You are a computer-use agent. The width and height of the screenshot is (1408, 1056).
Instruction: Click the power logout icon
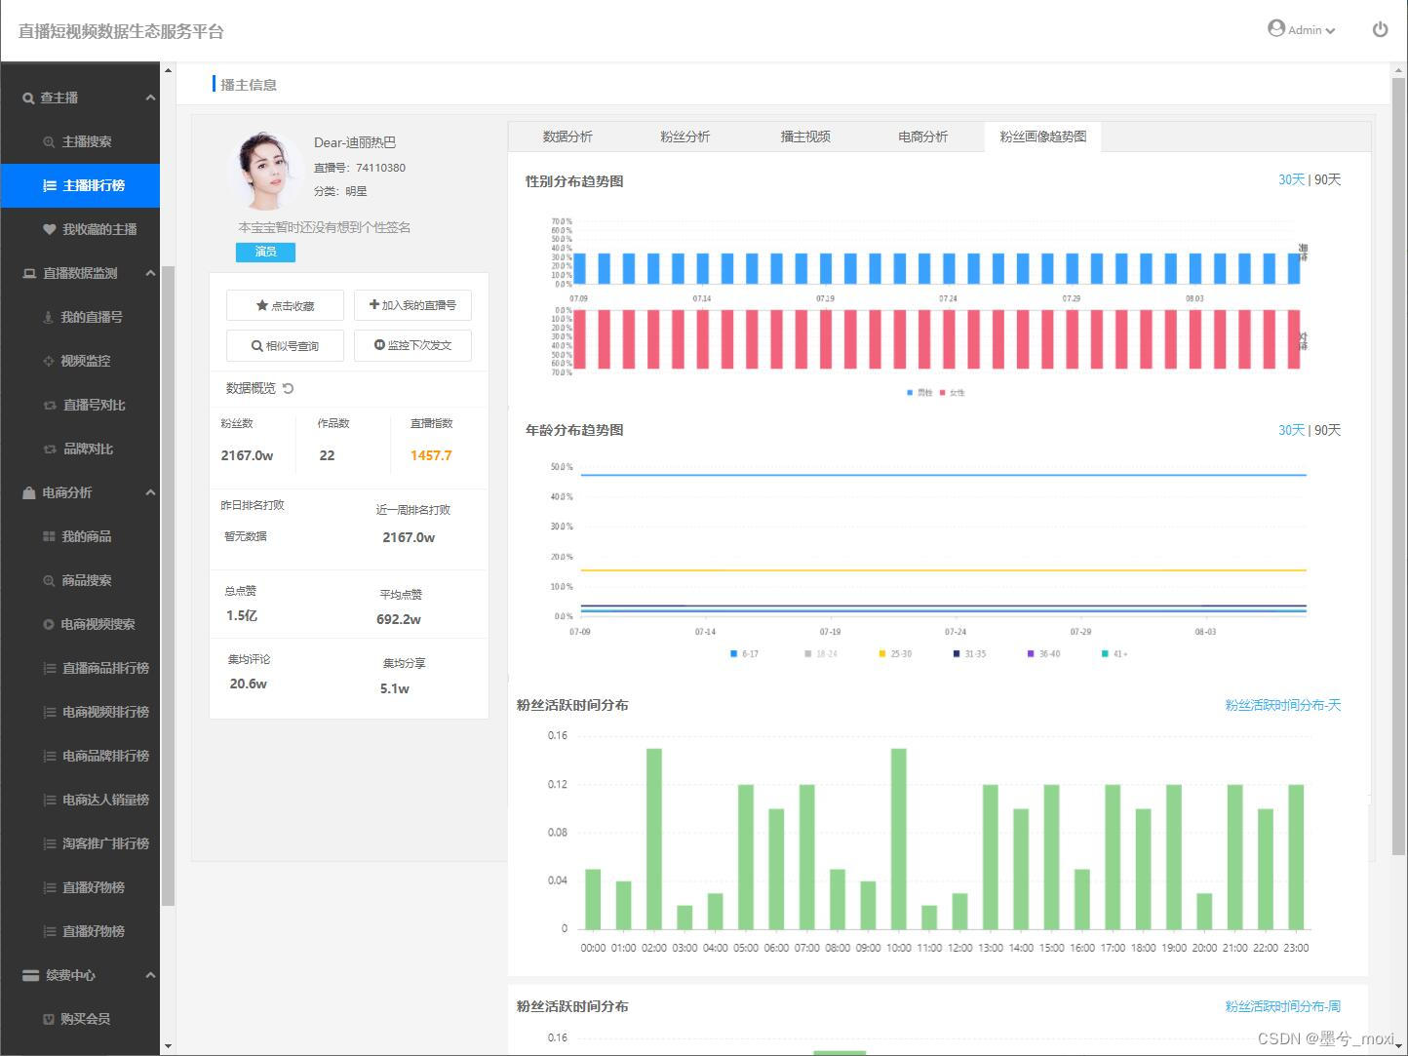pos(1380,29)
